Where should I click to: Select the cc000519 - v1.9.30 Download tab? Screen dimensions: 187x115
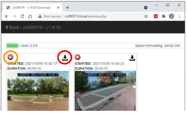33,8
